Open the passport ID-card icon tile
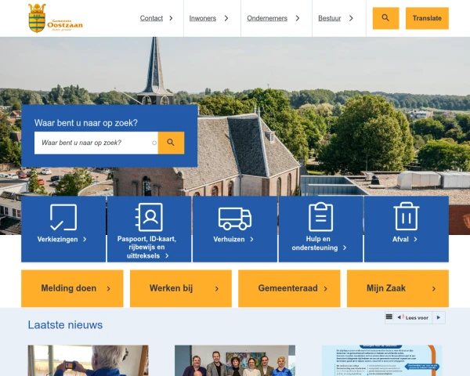470x376 pixels. (x=149, y=217)
